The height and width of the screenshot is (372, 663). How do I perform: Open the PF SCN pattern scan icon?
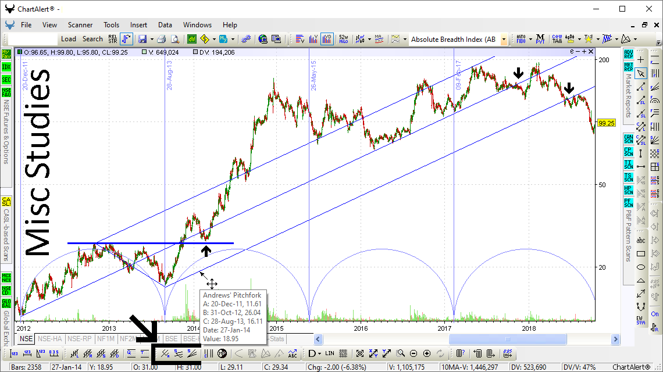pos(629,203)
